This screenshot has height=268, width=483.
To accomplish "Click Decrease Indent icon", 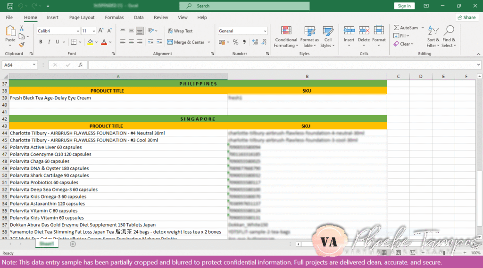I will [x=150, y=42].
